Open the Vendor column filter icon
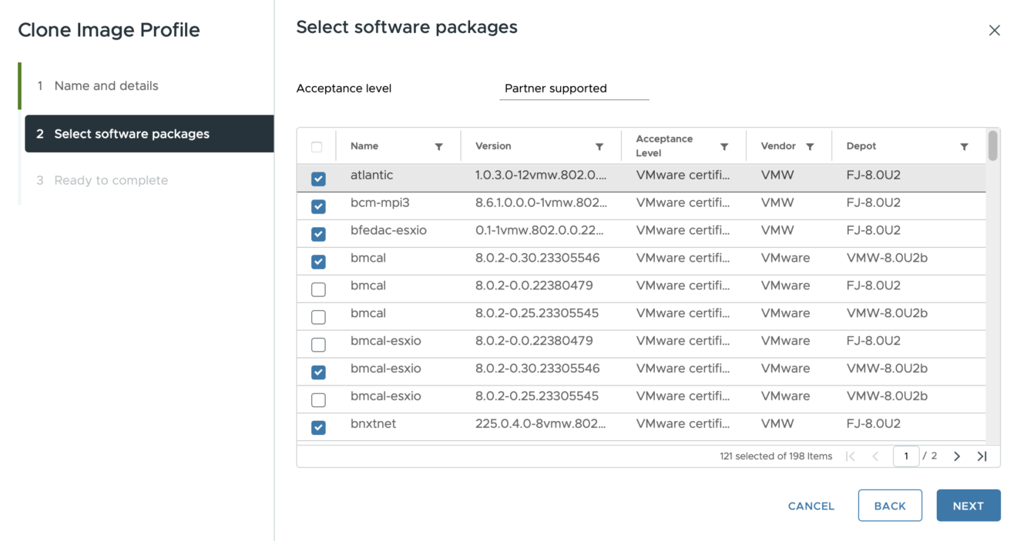 [x=810, y=146]
